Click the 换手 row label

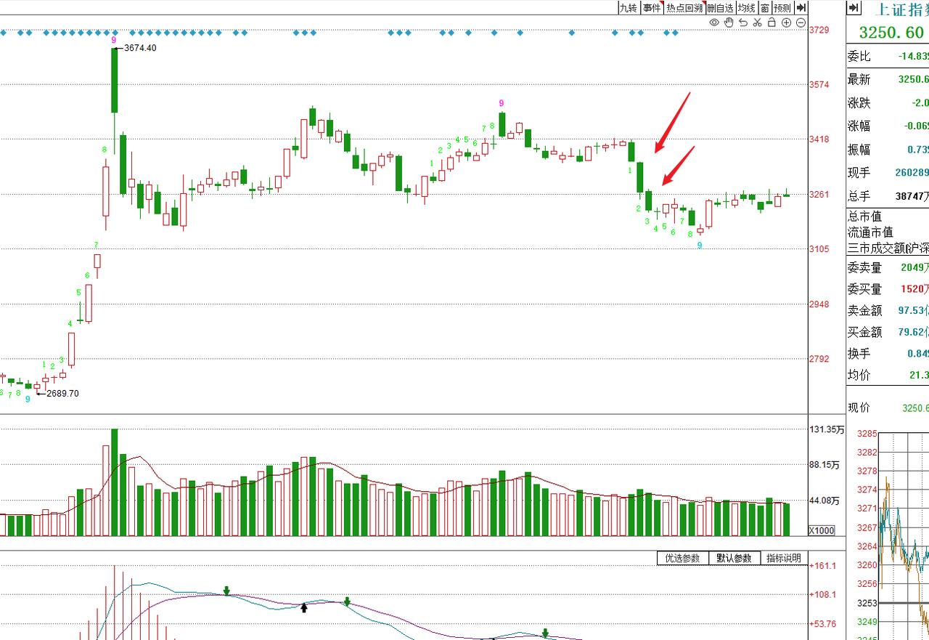click(859, 354)
